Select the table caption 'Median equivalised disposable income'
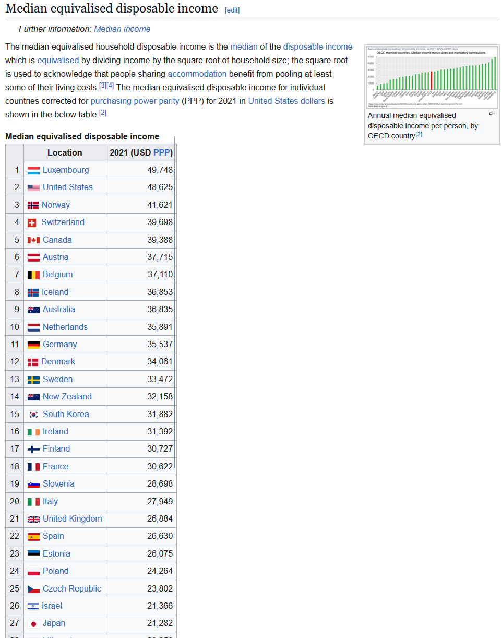 coord(82,137)
